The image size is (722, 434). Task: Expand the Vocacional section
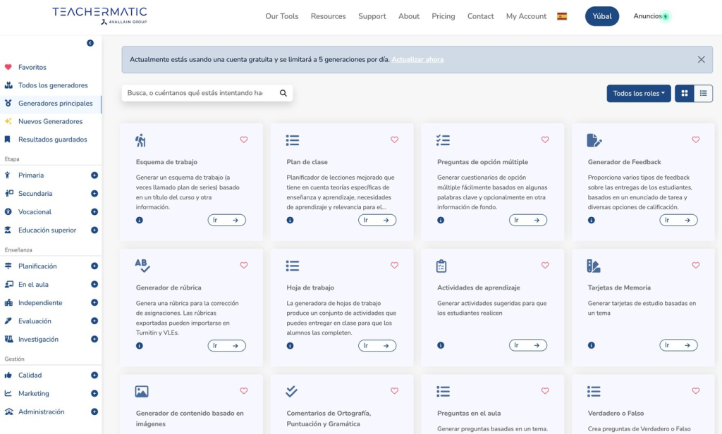click(x=94, y=211)
